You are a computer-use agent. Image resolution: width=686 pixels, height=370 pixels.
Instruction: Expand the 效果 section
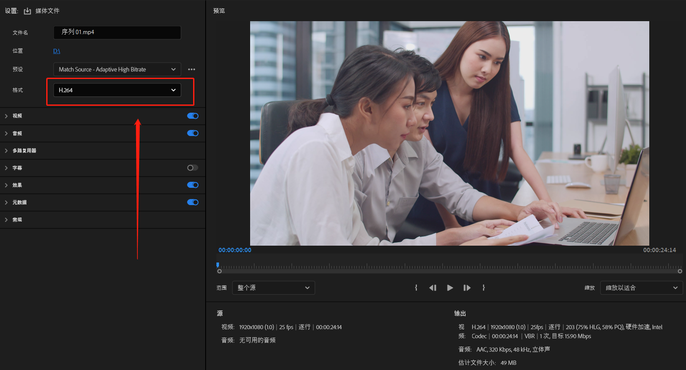tap(6, 185)
